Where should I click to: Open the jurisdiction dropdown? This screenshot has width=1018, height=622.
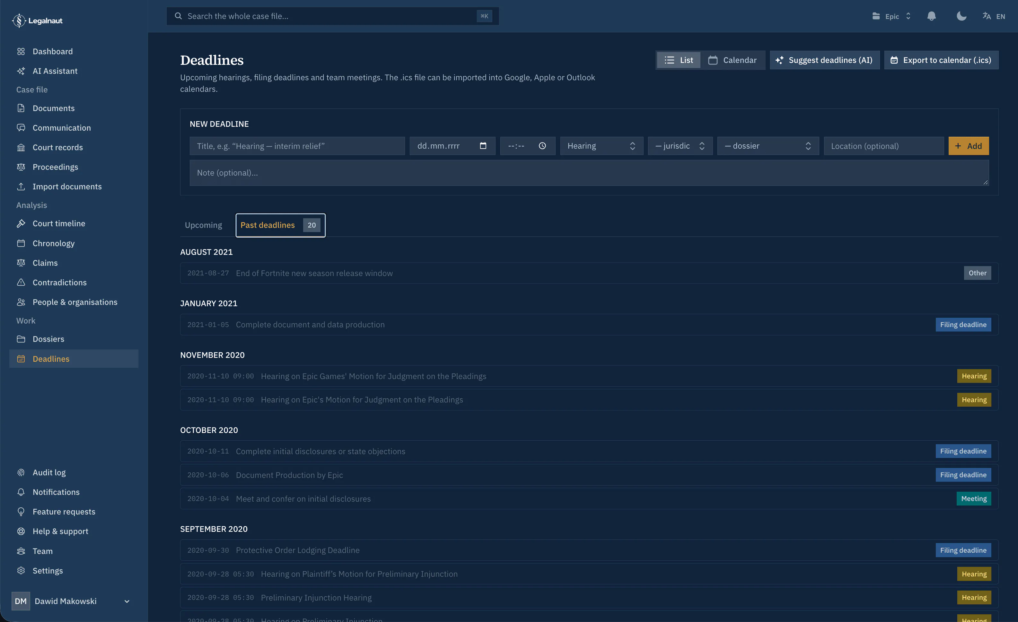pos(680,146)
